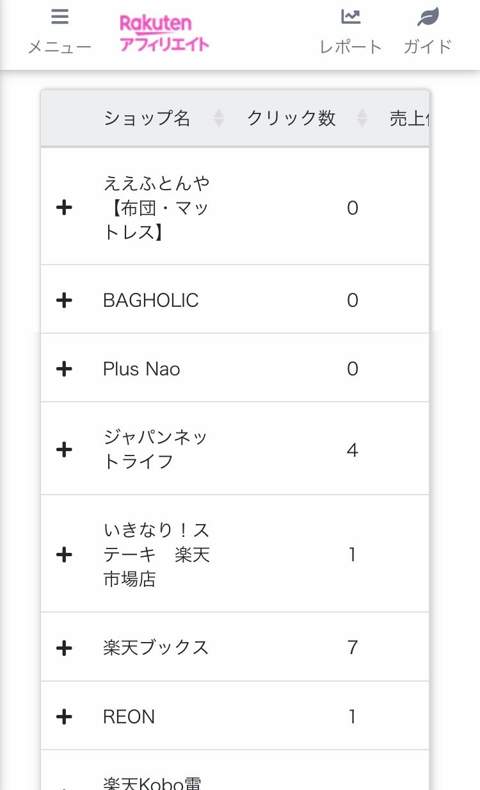Click plus icon beside ジャパンネットライフ
This screenshot has width=480, height=790.
coord(64,450)
